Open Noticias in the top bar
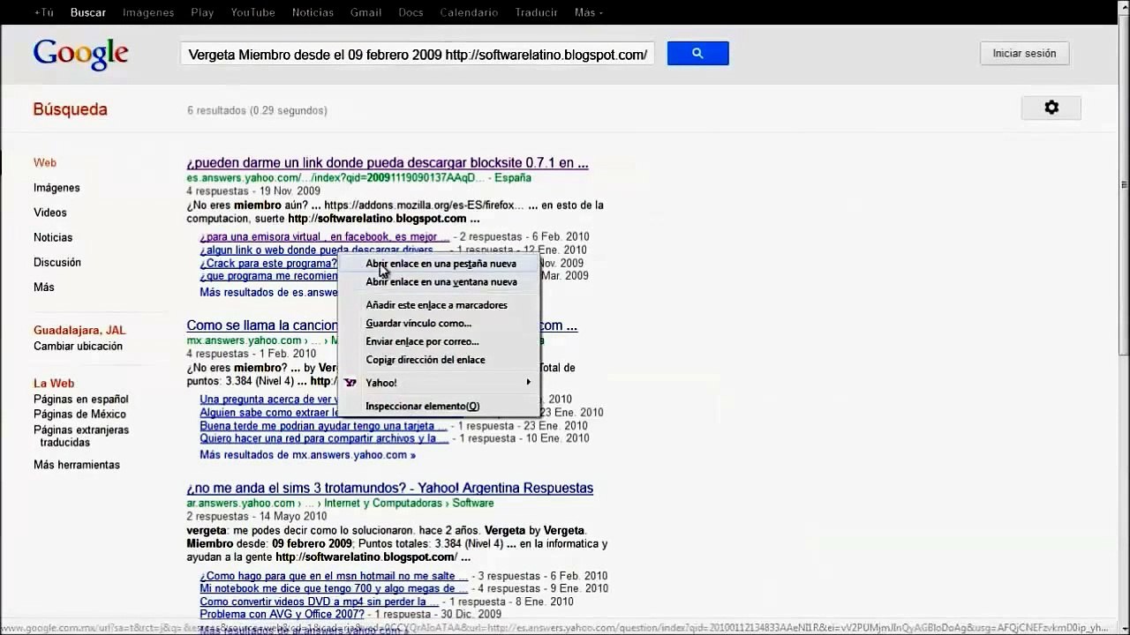This screenshot has height=635, width=1130. point(313,12)
